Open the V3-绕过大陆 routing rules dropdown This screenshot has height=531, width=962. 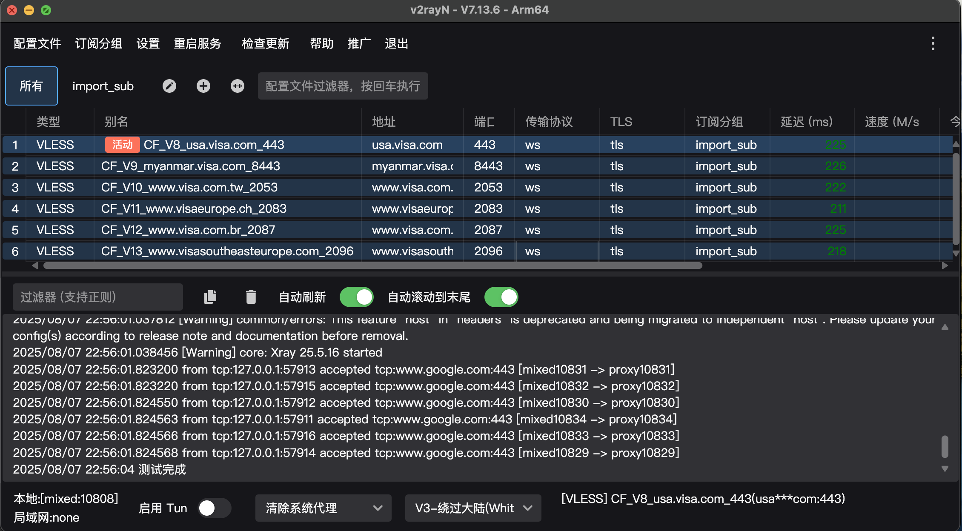(473, 508)
